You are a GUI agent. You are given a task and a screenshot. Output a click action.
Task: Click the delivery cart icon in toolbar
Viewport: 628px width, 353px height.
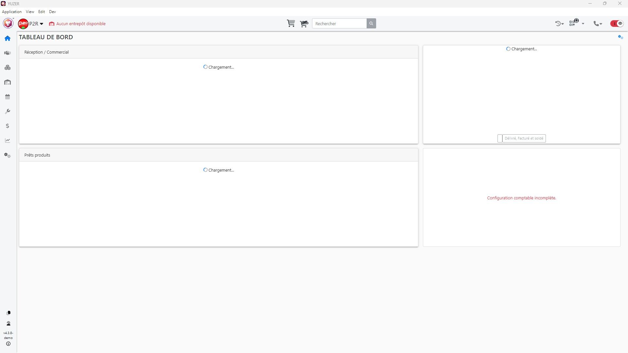(304, 24)
